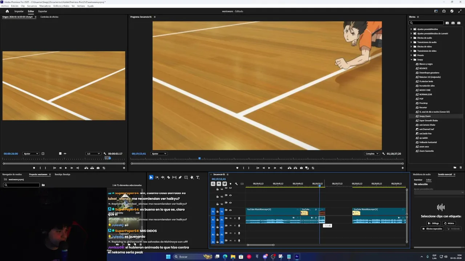The width and height of the screenshot is (465, 261).
Task: Select the Selection arrow tool
Action: 151,177
